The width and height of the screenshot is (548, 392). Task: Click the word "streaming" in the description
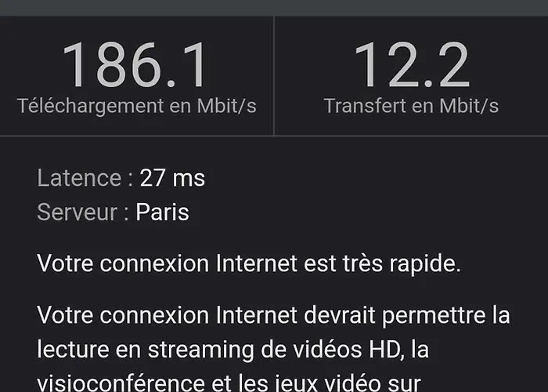tap(200, 350)
